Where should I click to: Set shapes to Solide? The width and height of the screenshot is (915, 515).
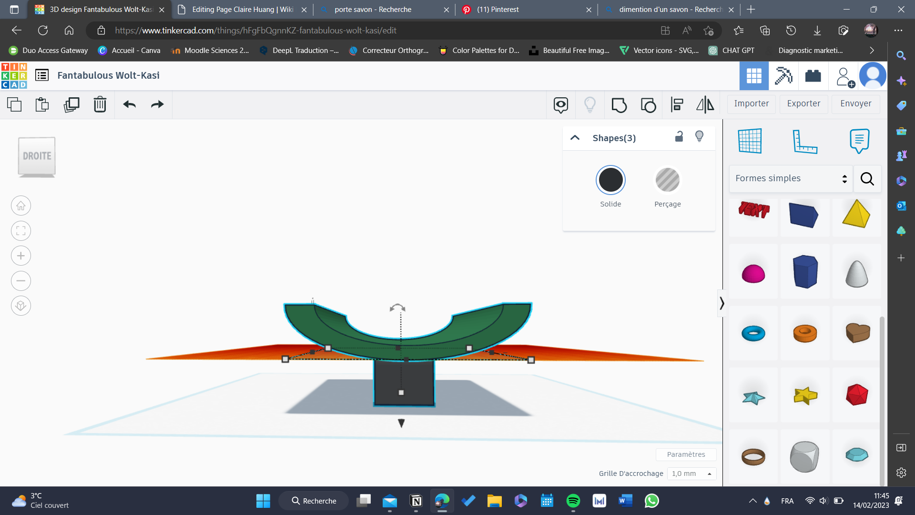[610, 180]
